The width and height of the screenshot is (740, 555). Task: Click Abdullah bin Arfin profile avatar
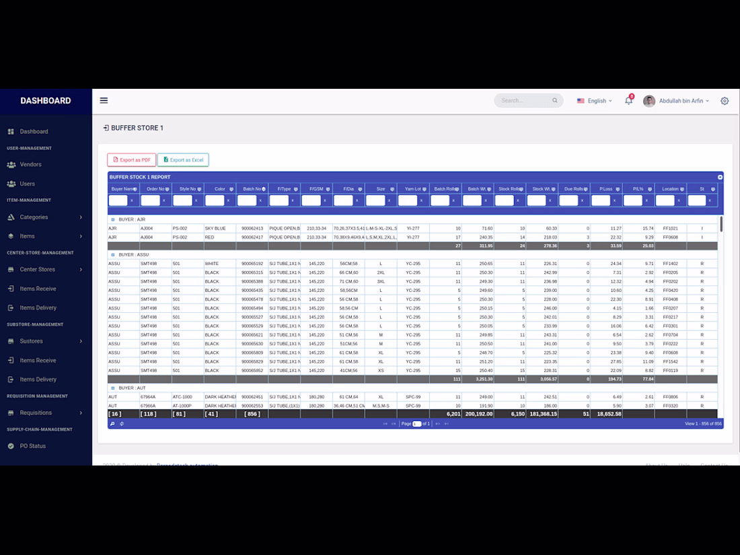(x=649, y=100)
